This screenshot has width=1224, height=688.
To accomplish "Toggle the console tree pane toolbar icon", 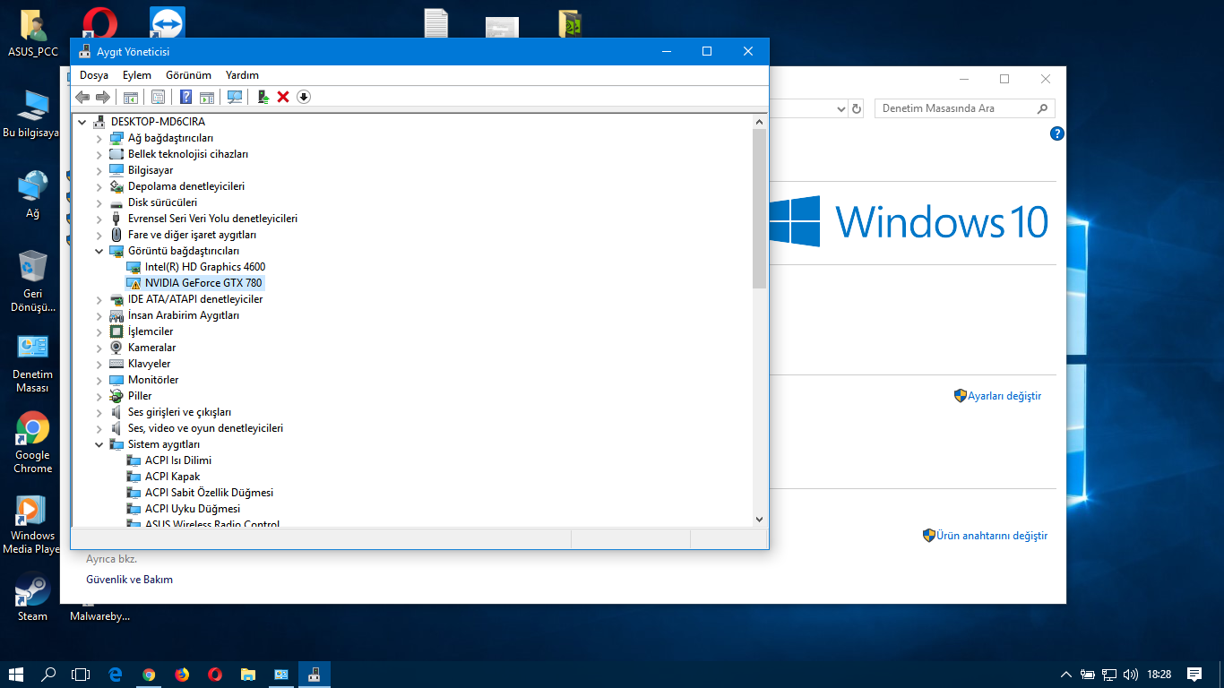I will tap(131, 97).
